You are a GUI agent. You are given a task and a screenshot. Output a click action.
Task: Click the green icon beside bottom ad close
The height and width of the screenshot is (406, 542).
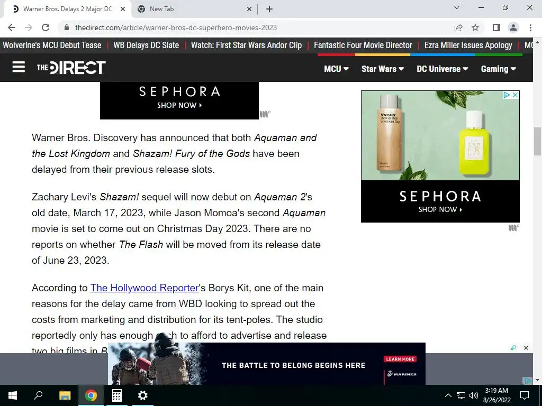513,348
